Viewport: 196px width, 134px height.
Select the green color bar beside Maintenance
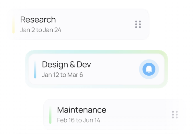(x=50, y=115)
